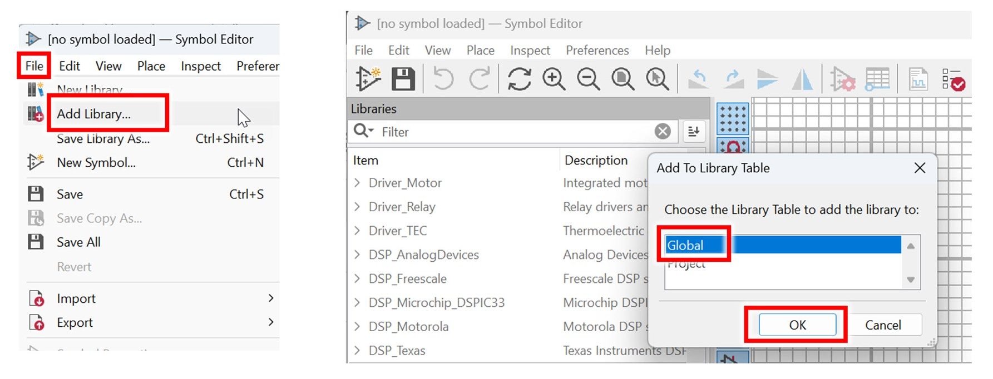Click the Add Library menu icon

pyautogui.click(x=36, y=114)
